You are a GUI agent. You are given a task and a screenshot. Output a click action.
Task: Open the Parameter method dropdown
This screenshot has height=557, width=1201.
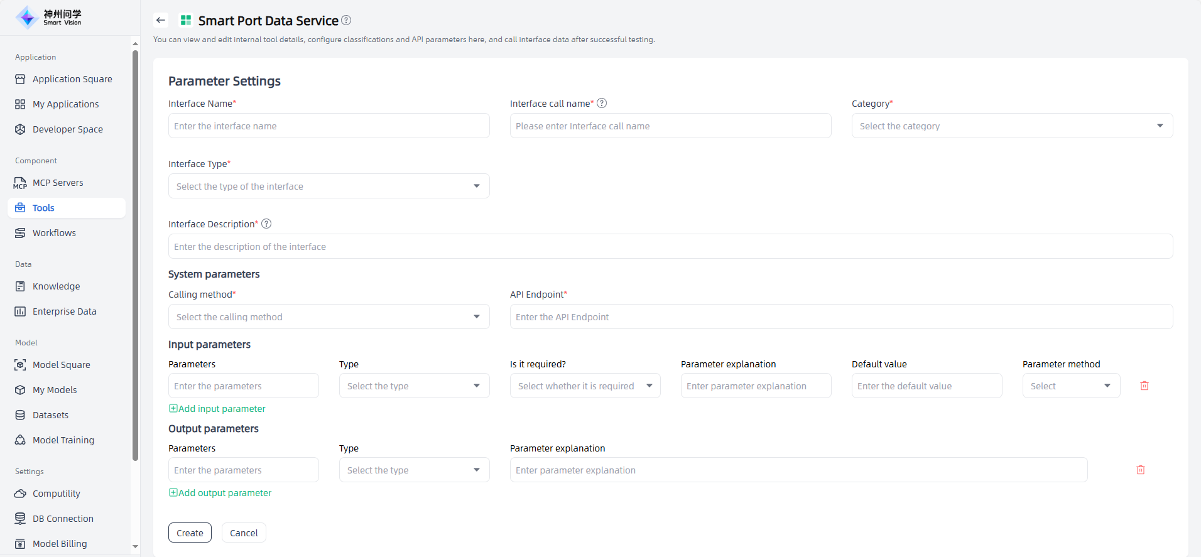[x=1070, y=386]
